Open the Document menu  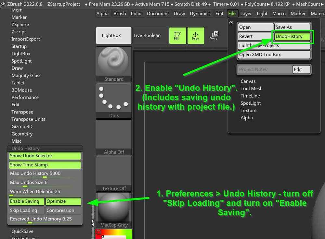pyautogui.click(x=158, y=14)
